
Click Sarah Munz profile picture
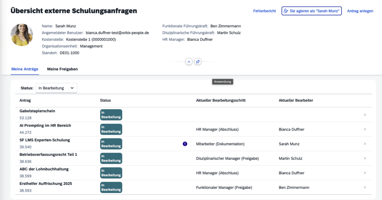tap(22, 35)
